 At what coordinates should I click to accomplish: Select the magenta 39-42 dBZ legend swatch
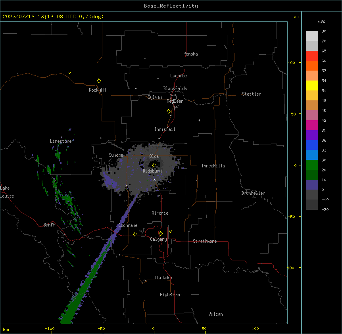pyautogui.click(x=312, y=125)
